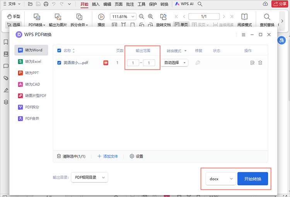
Task: Select 转为PPT in conversion list
Action: coord(31,73)
